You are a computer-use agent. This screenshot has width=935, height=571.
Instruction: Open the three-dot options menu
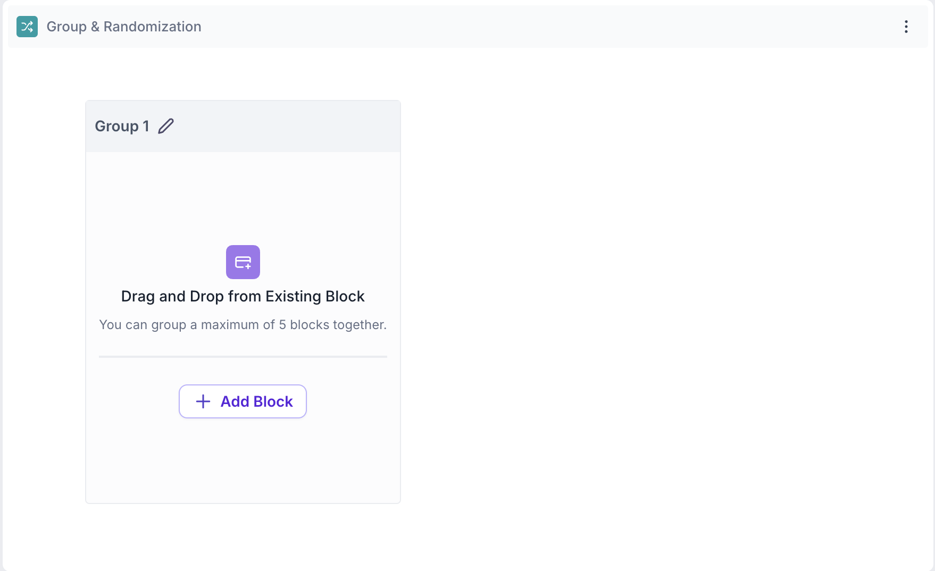pyautogui.click(x=906, y=27)
